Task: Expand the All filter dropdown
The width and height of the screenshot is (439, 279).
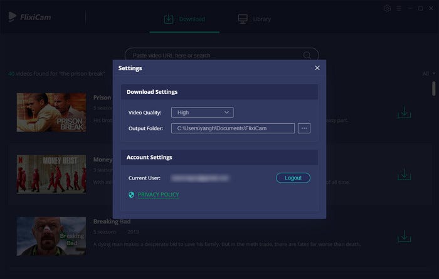Action: tap(428, 73)
